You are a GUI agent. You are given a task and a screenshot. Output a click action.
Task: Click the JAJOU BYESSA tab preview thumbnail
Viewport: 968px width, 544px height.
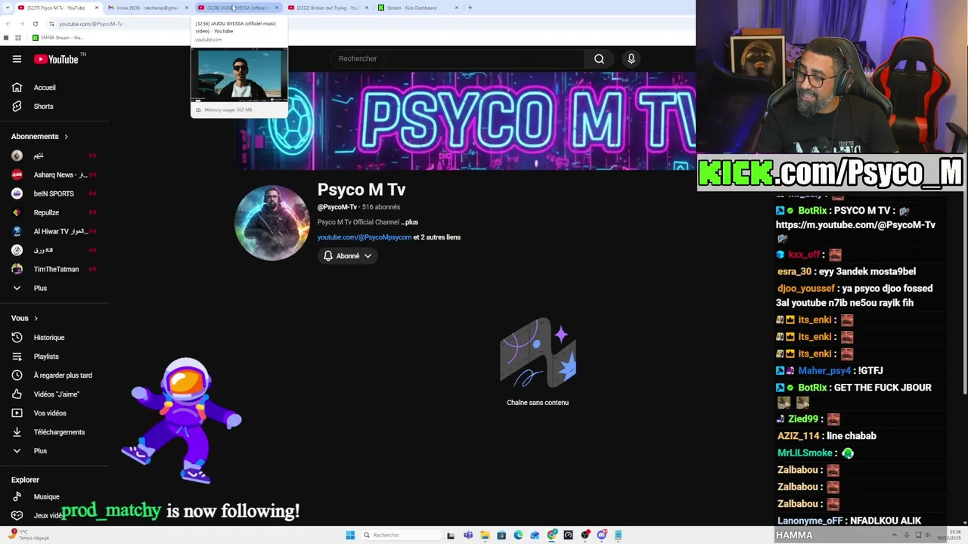(x=239, y=74)
